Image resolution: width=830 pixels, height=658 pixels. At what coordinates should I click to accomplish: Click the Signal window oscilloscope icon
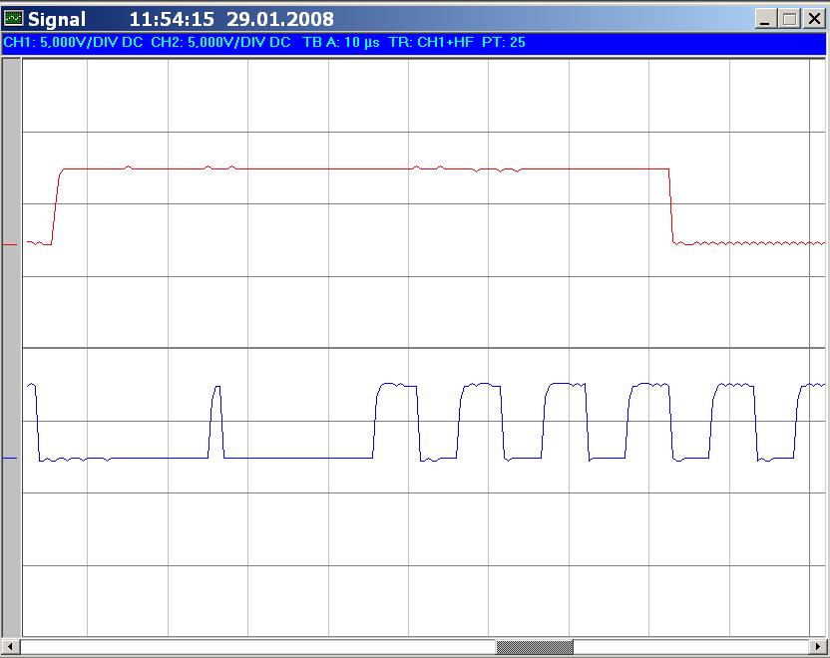tap(13, 19)
